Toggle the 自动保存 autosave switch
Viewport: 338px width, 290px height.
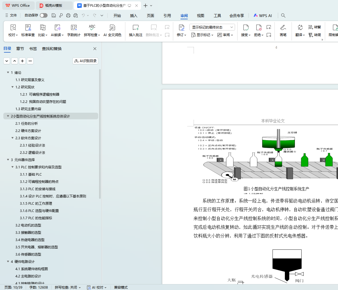[44, 15]
